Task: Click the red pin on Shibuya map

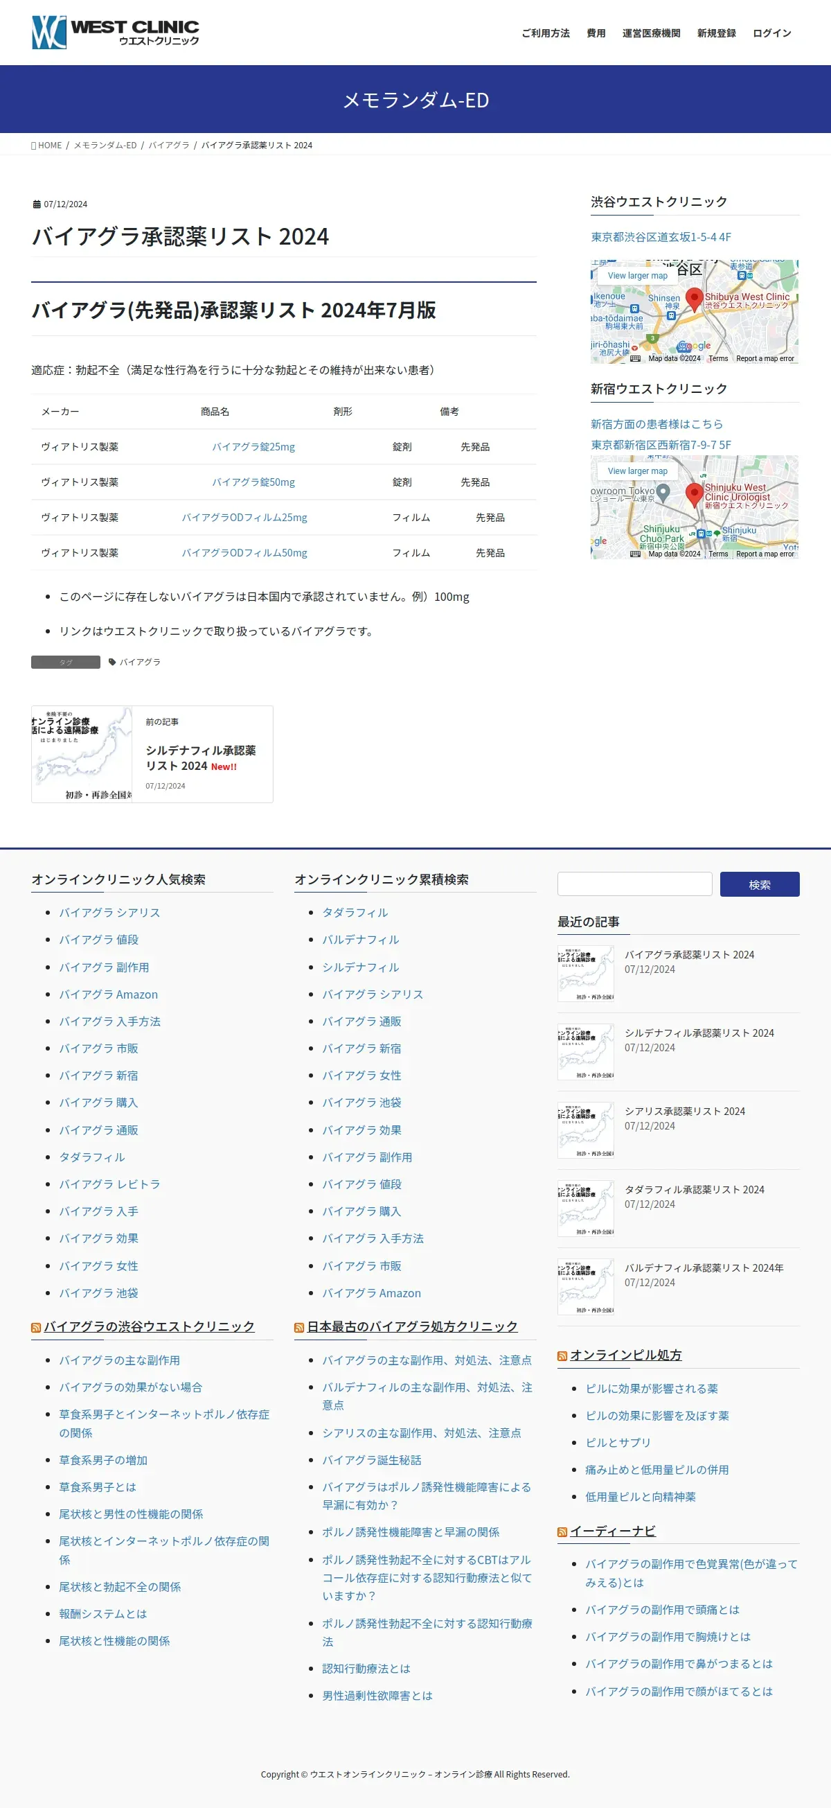Action: tap(695, 299)
